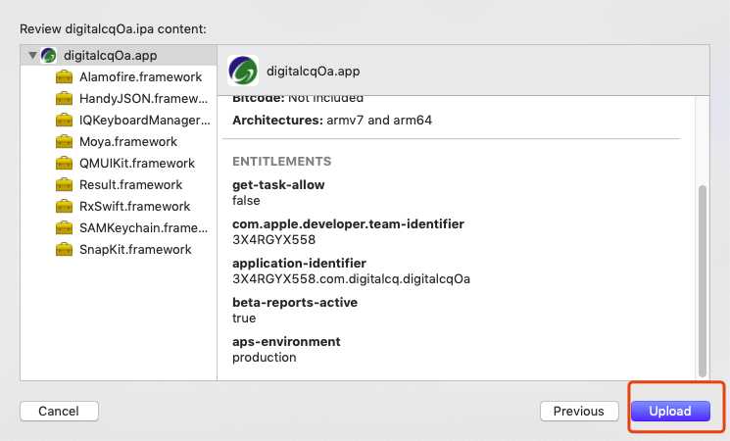Click the HandyJSON framework toolbox icon
The image size is (730, 441).
click(x=65, y=98)
